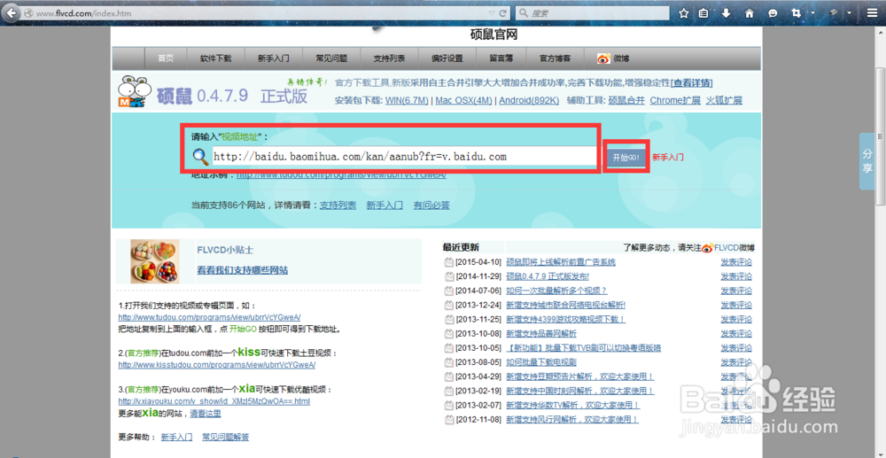Viewport: 886px width, 458px height.
Task: Open the 官方博客 navigation tab
Action: (x=555, y=58)
